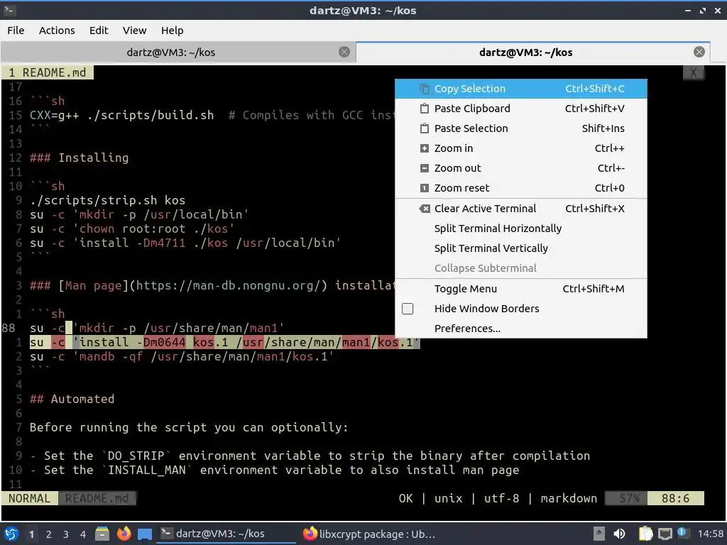Click the 'utf-8' encoding in the status line
727x545 pixels.
tap(502, 499)
